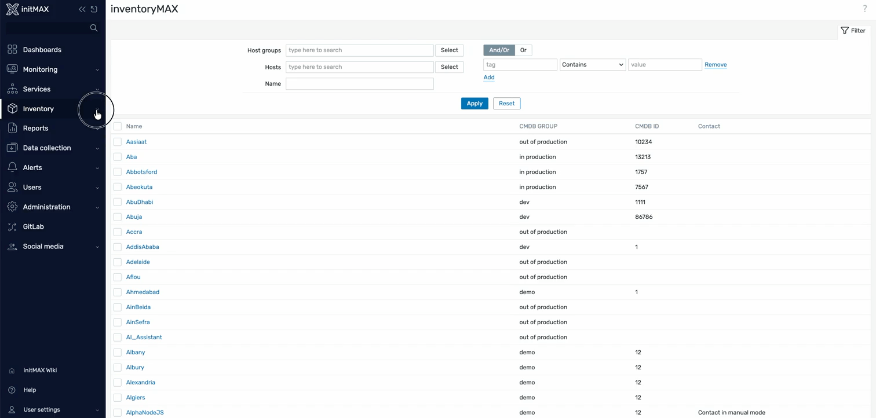Click the Dashboards icon in sidebar
The height and width of the screenshot is (418, 876).
[x=12, y=50]
